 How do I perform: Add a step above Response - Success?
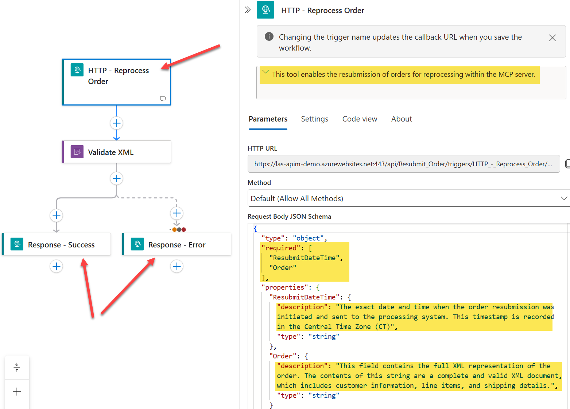tap(57, 215)
